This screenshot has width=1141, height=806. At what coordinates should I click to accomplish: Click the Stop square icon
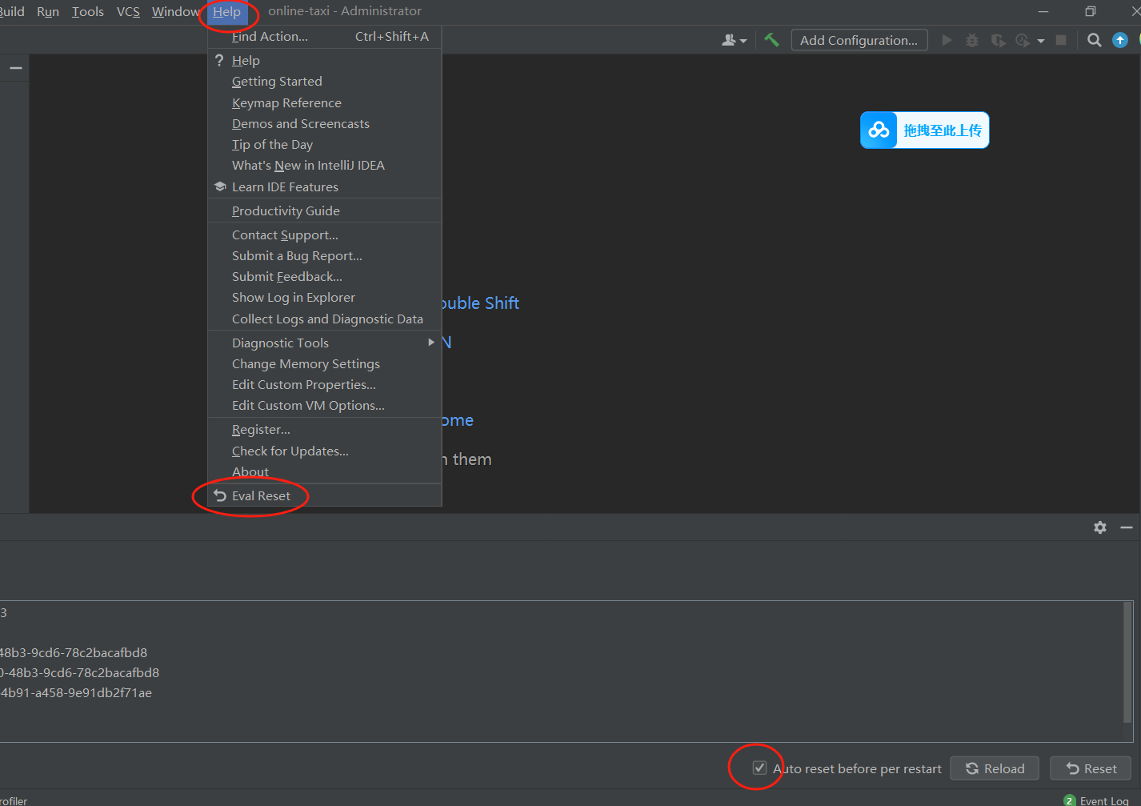[x=1061, y=40]
